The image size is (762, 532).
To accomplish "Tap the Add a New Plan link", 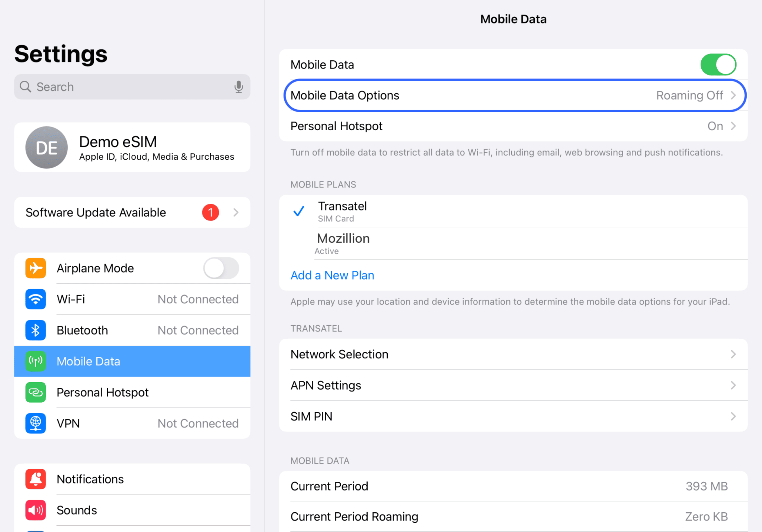I will [332, 275].
